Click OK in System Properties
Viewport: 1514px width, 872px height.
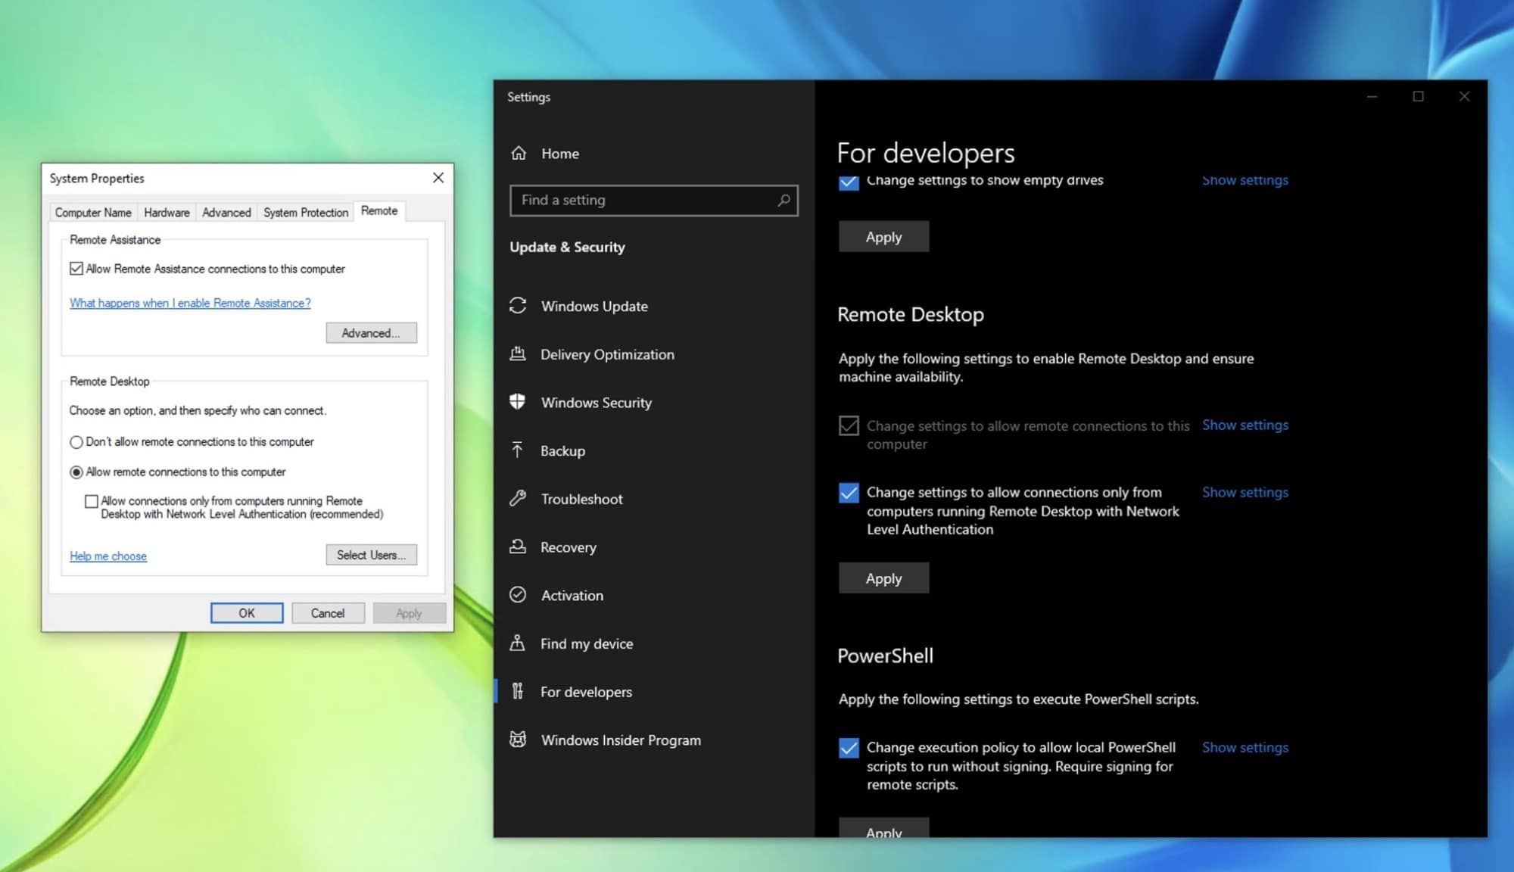click(x=247, y=613)
